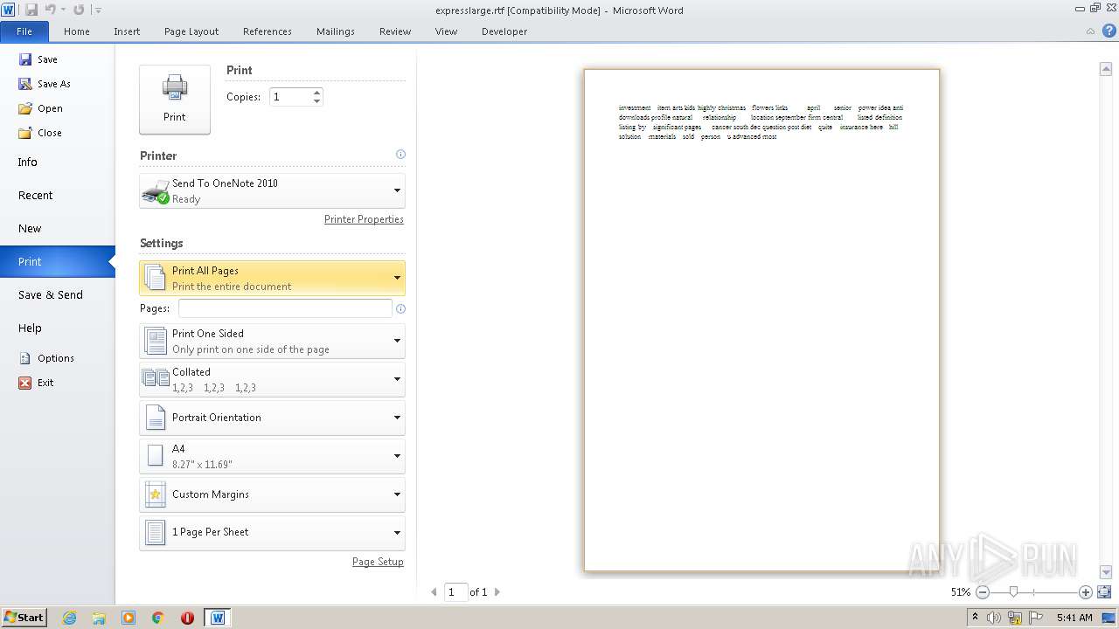Go to next page arrow in preview

point(497,592)
